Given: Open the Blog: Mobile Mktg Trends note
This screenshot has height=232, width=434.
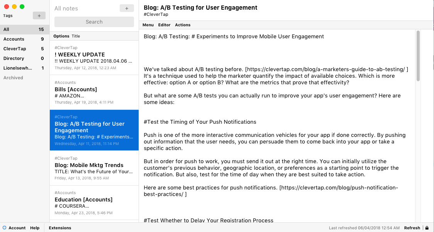Looking at the screenshot, I should [94, 168].
